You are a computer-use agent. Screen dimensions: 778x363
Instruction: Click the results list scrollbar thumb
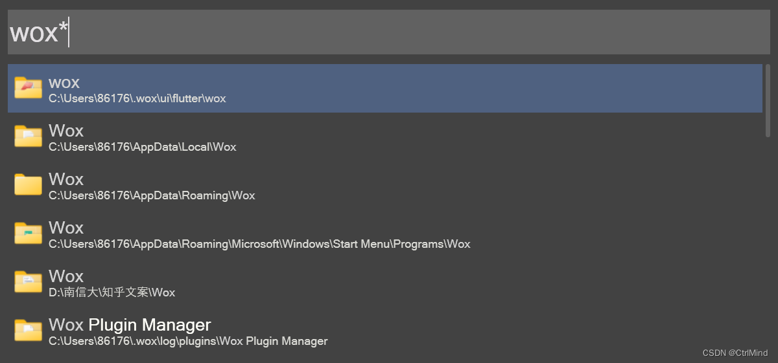[768, 100]
